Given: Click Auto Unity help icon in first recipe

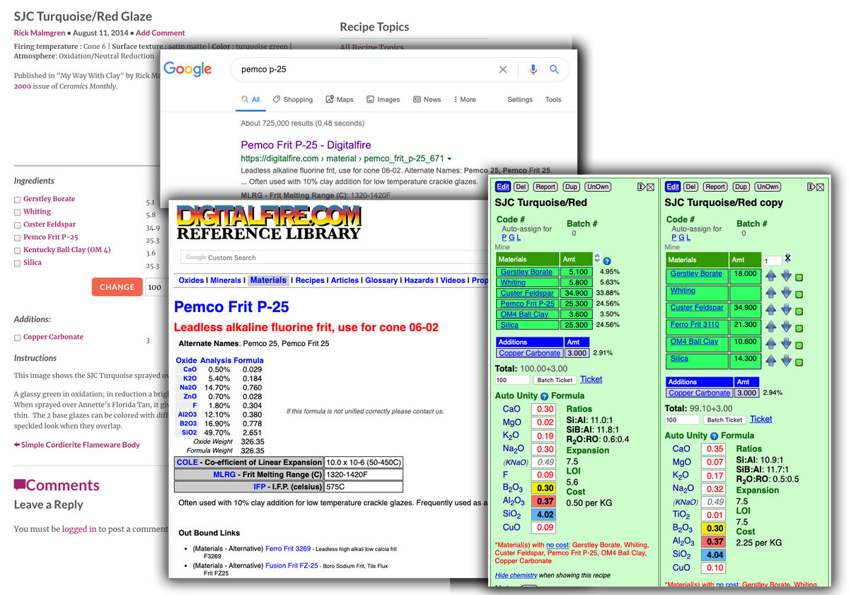Looking at the screenshot, I should [x=544, y=396].
